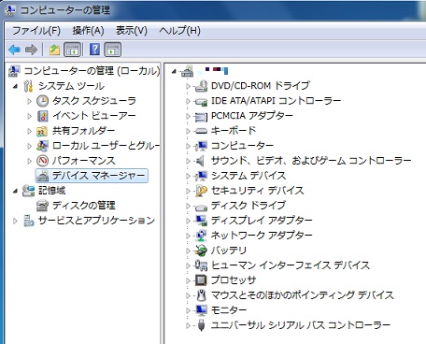Open Help via the question mark icon
Screen dimensions: 426x344
pos(94,50)
